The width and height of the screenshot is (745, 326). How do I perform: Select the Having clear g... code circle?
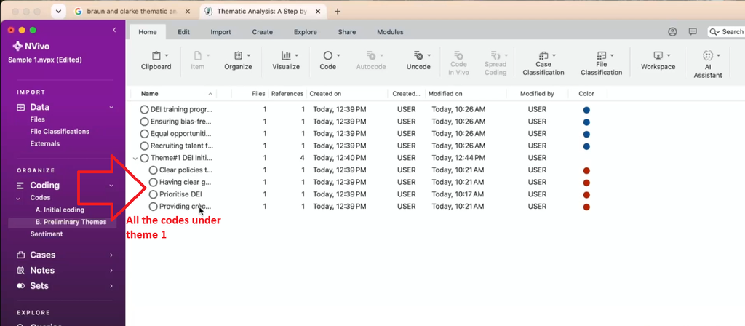153,182
